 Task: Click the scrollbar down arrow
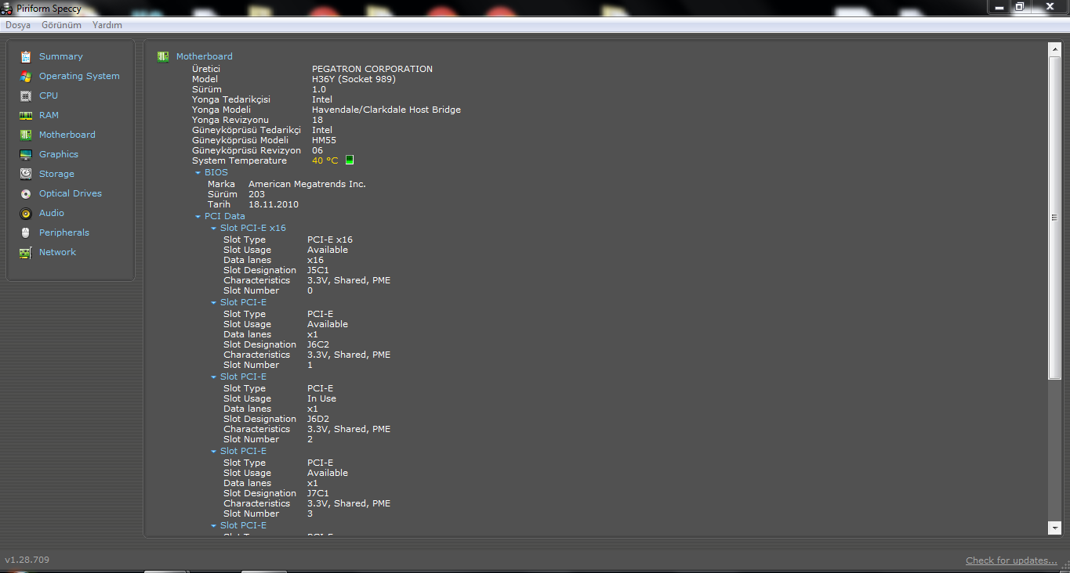click(1054, 528)
